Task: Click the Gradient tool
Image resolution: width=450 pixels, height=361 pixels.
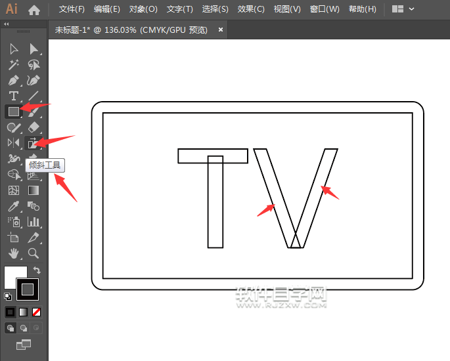Action: 34,190
